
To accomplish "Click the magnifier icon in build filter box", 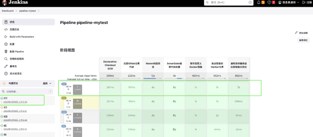I will (3, 92).
